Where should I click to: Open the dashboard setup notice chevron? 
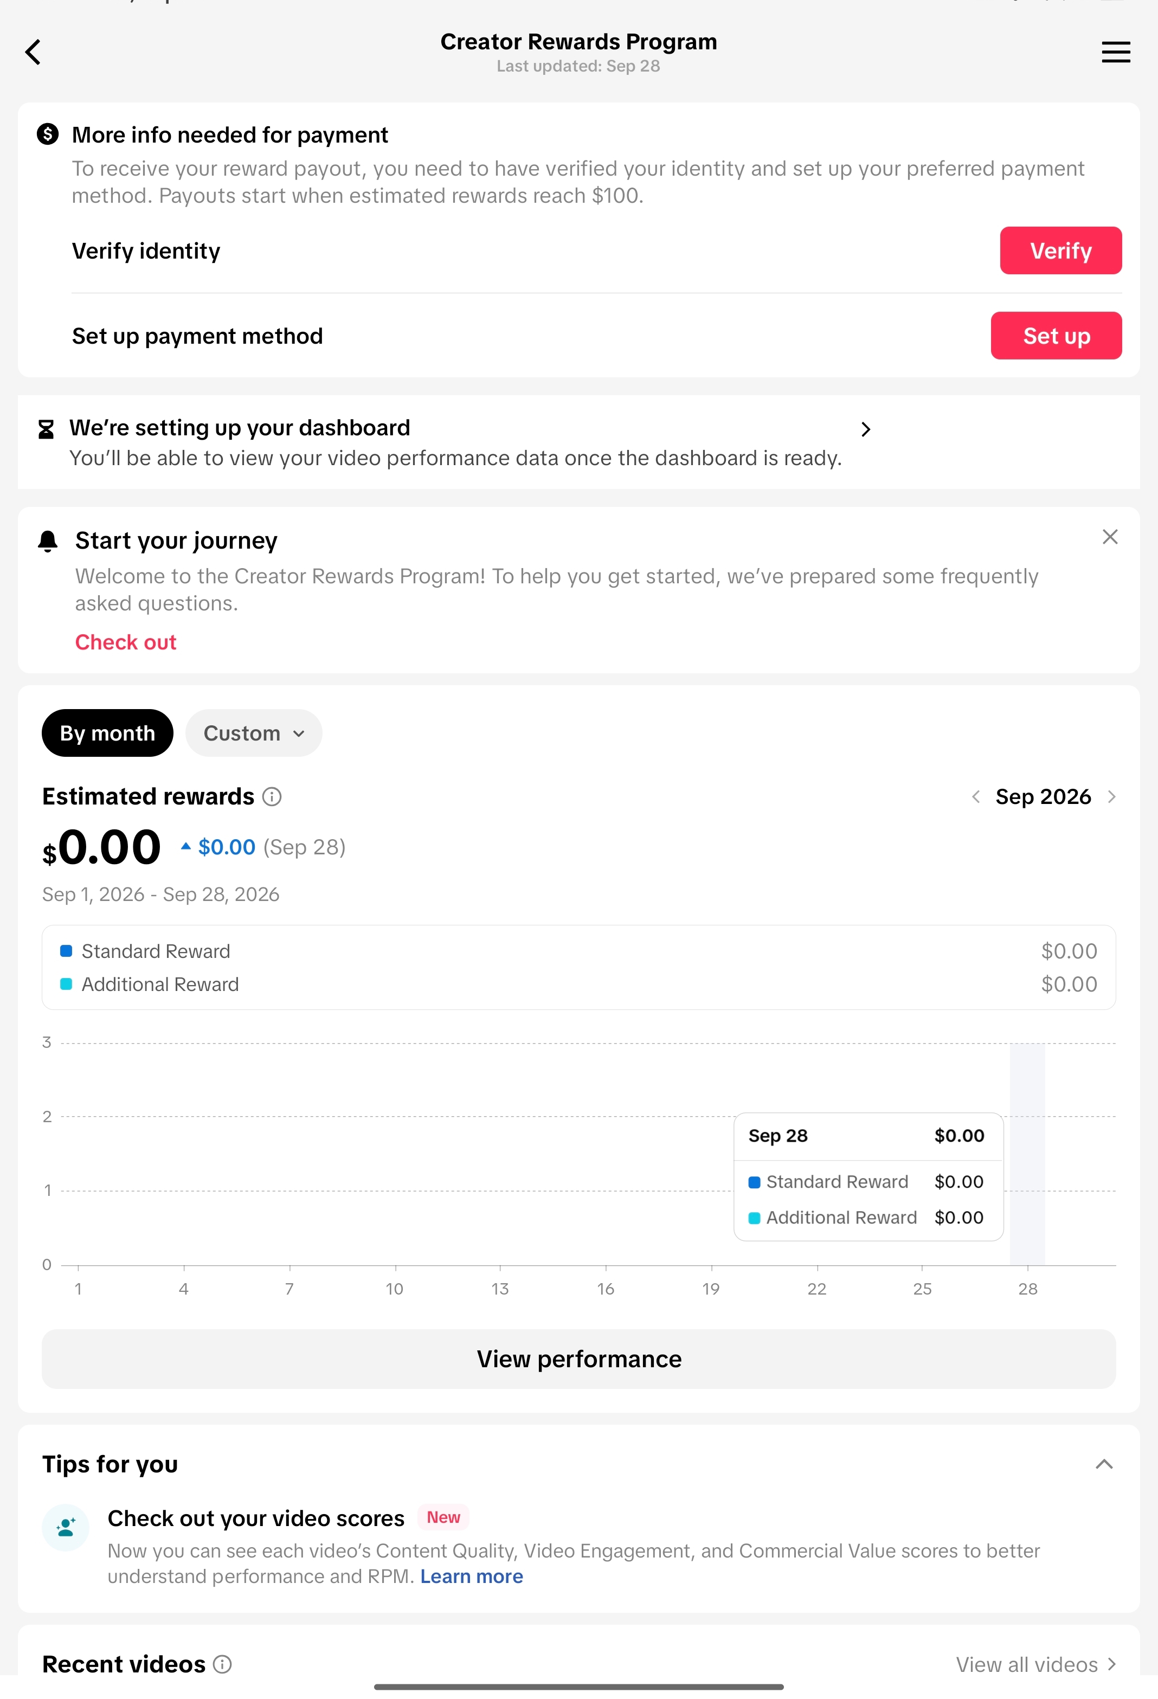866,430
